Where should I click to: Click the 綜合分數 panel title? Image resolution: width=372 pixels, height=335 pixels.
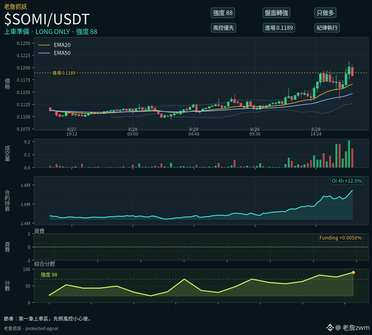[45, 264]
